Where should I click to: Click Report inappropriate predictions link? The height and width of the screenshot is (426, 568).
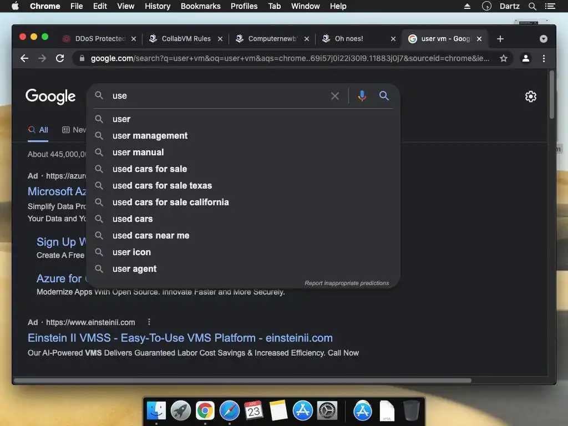pyautogui.click(x=347, y=283)
